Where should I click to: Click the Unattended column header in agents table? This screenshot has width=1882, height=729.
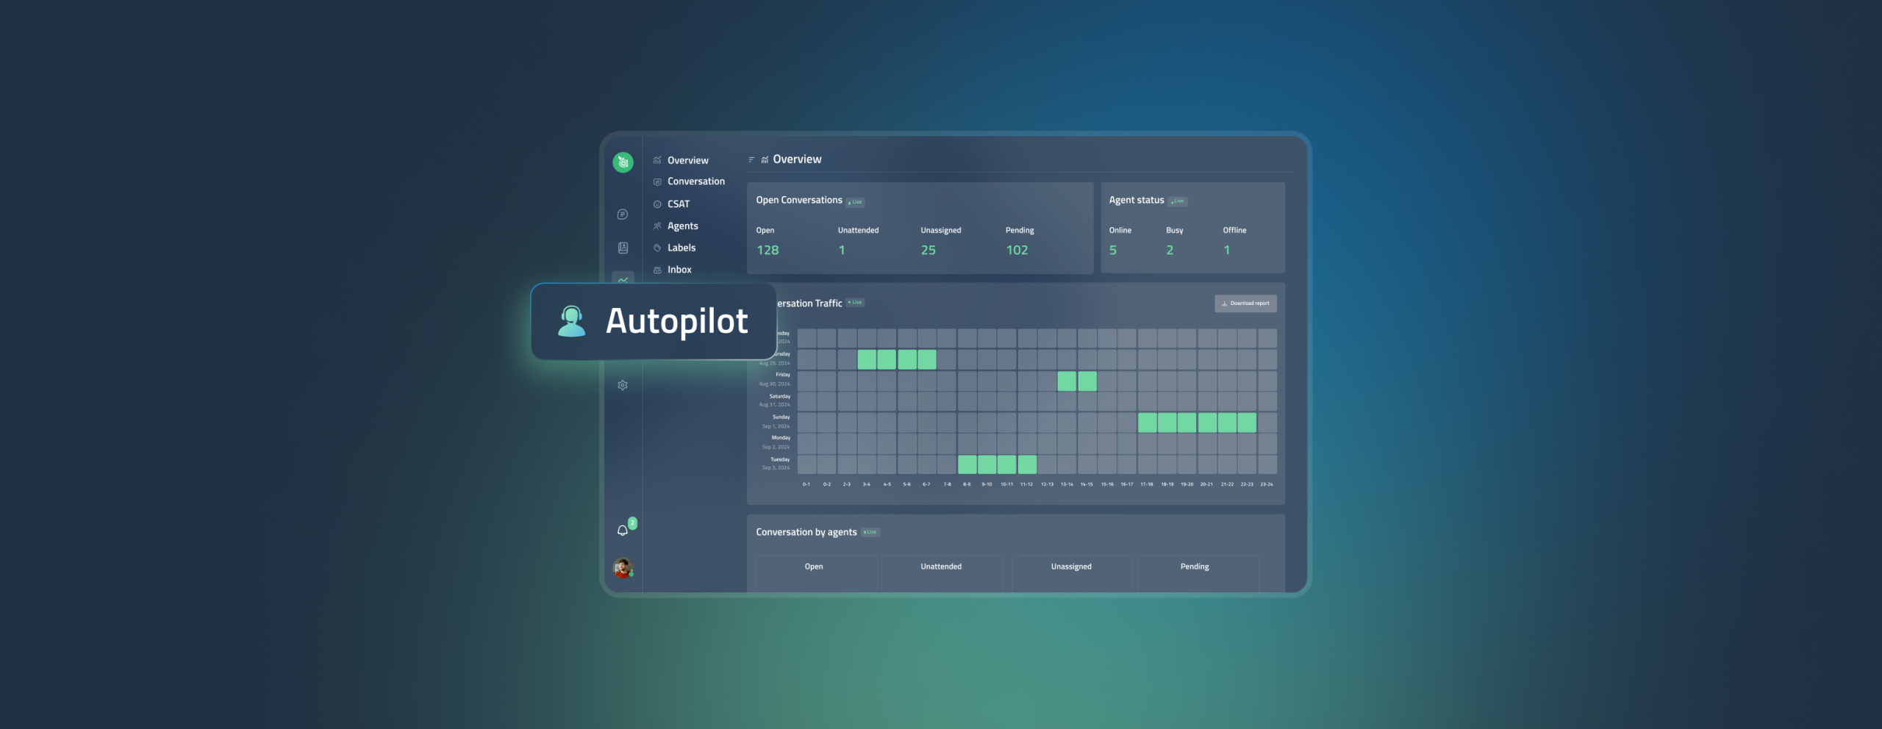[941, 567]
